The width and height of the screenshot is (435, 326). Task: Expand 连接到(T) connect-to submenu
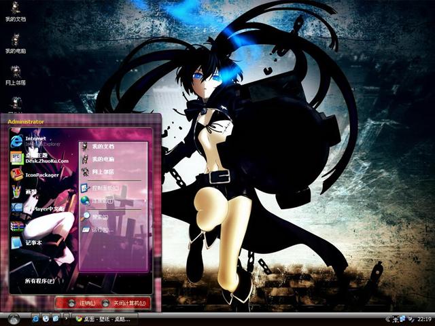(113, 200)
